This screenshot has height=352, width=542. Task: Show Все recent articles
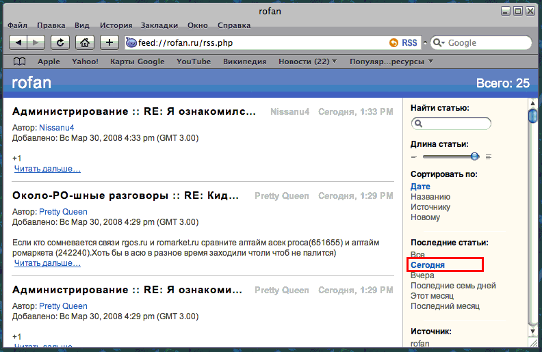417,255
